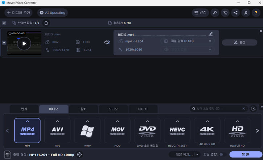Switch to the Audio (오디오) tab
Screen dimensions: 263x160
(113, 109)
